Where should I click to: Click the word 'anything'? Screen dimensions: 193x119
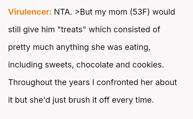tap(72, 47)
